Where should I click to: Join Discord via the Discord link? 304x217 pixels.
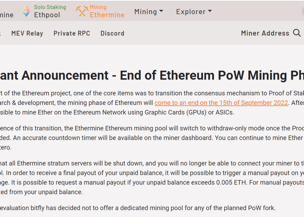point(112,33)
